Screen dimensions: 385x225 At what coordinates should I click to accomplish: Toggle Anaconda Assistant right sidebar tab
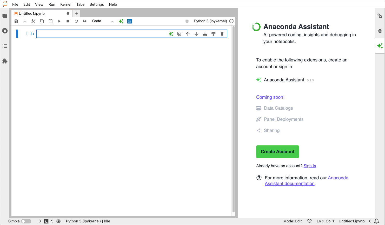(380, 46)
